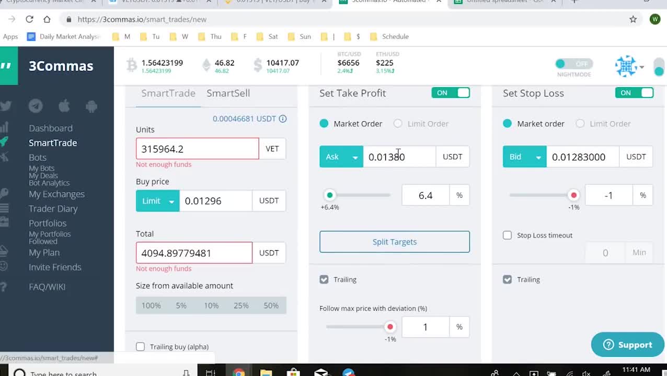
Task: Click the Android app icon in sidebar
Action: click(x=91, y=106)
